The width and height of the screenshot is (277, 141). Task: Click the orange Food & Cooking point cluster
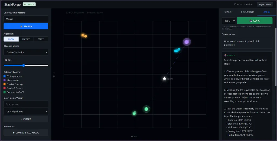pos(84,36)
